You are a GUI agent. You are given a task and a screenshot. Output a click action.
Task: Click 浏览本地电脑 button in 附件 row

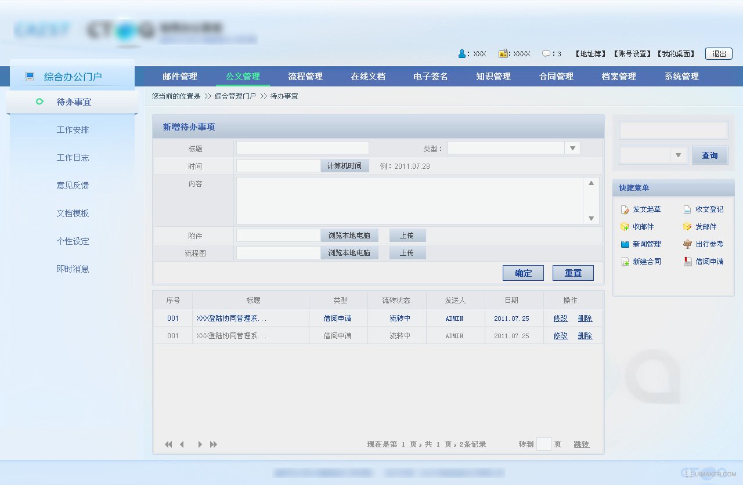pos(349,236)
